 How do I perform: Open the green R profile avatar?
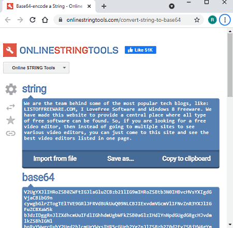tap(212, 20)
